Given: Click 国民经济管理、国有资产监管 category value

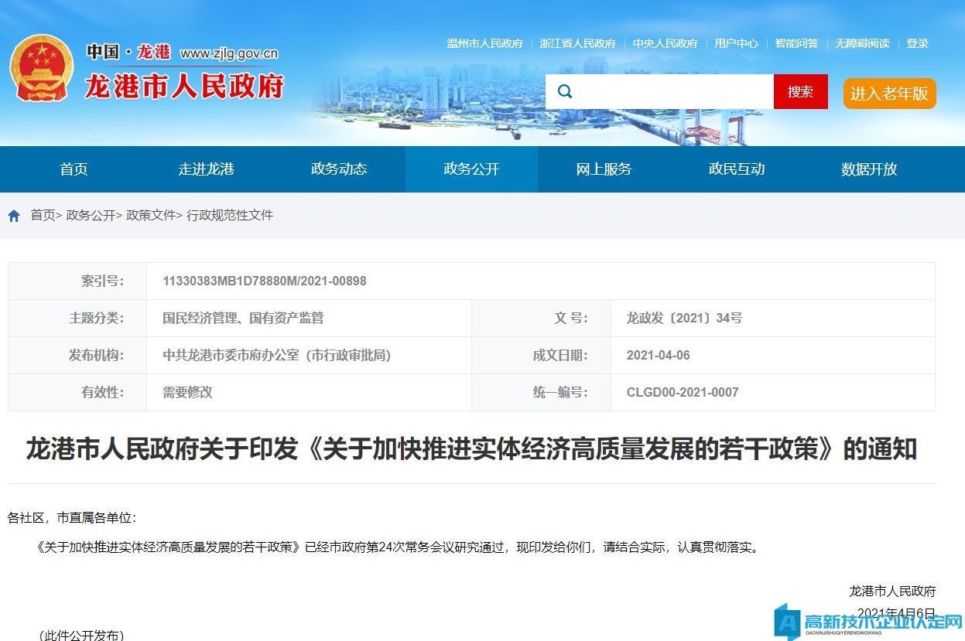Looking at the screenshot, I should (243, 318).
